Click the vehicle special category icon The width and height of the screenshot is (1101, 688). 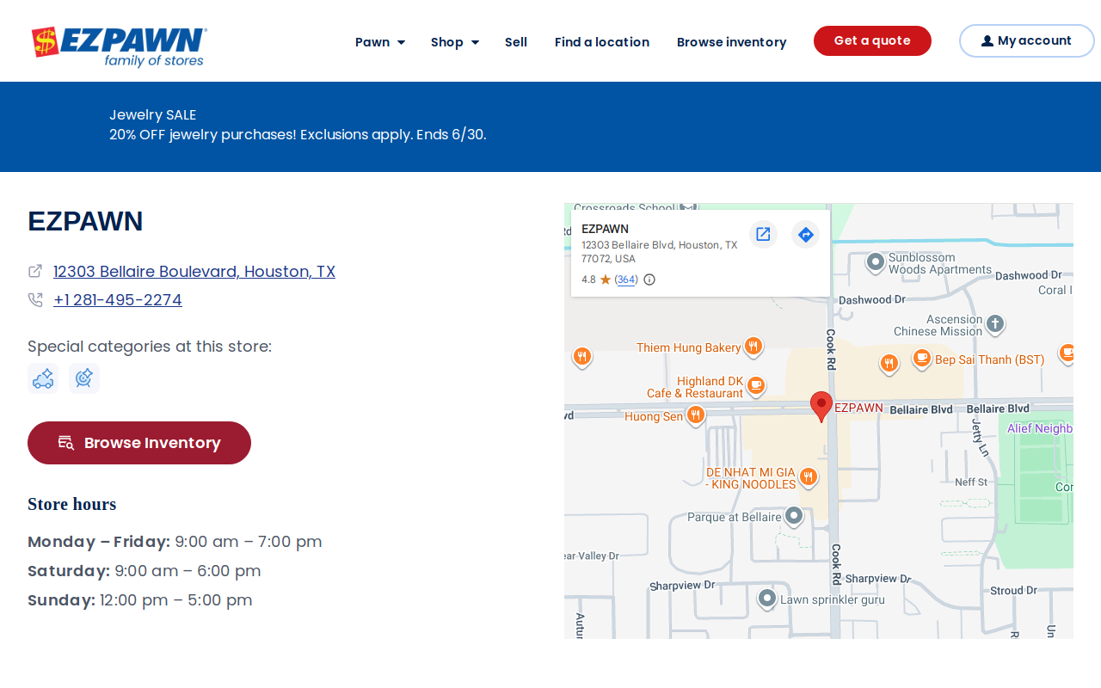coord(43,378)
